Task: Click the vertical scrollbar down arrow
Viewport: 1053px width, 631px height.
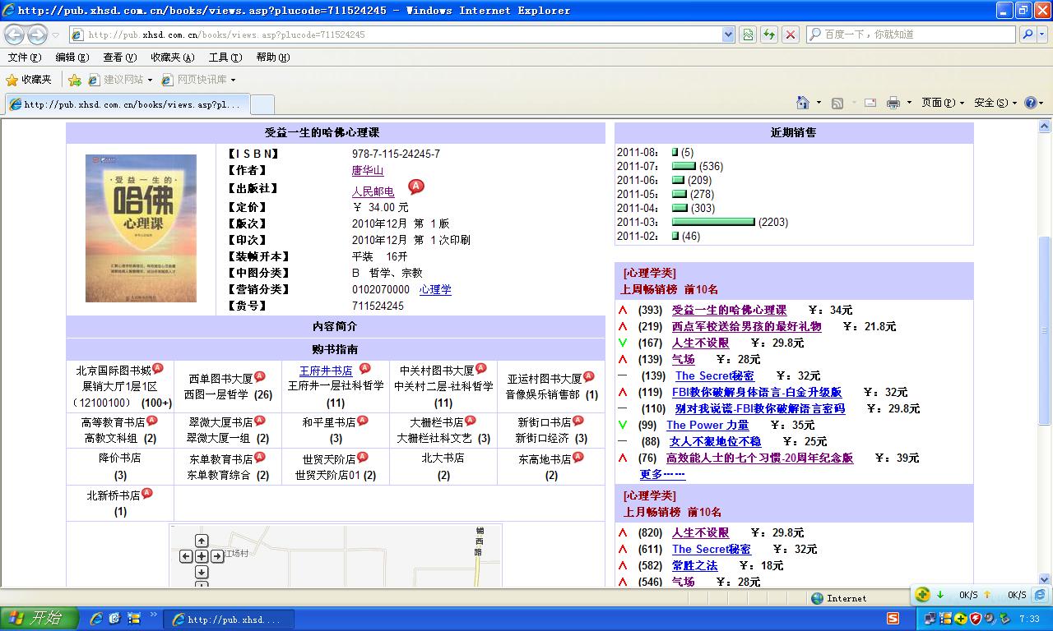Action: pyautogui.click(x=1045, y=579)
